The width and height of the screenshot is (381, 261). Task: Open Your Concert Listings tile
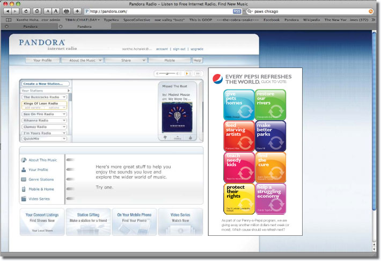coord(42,222)
